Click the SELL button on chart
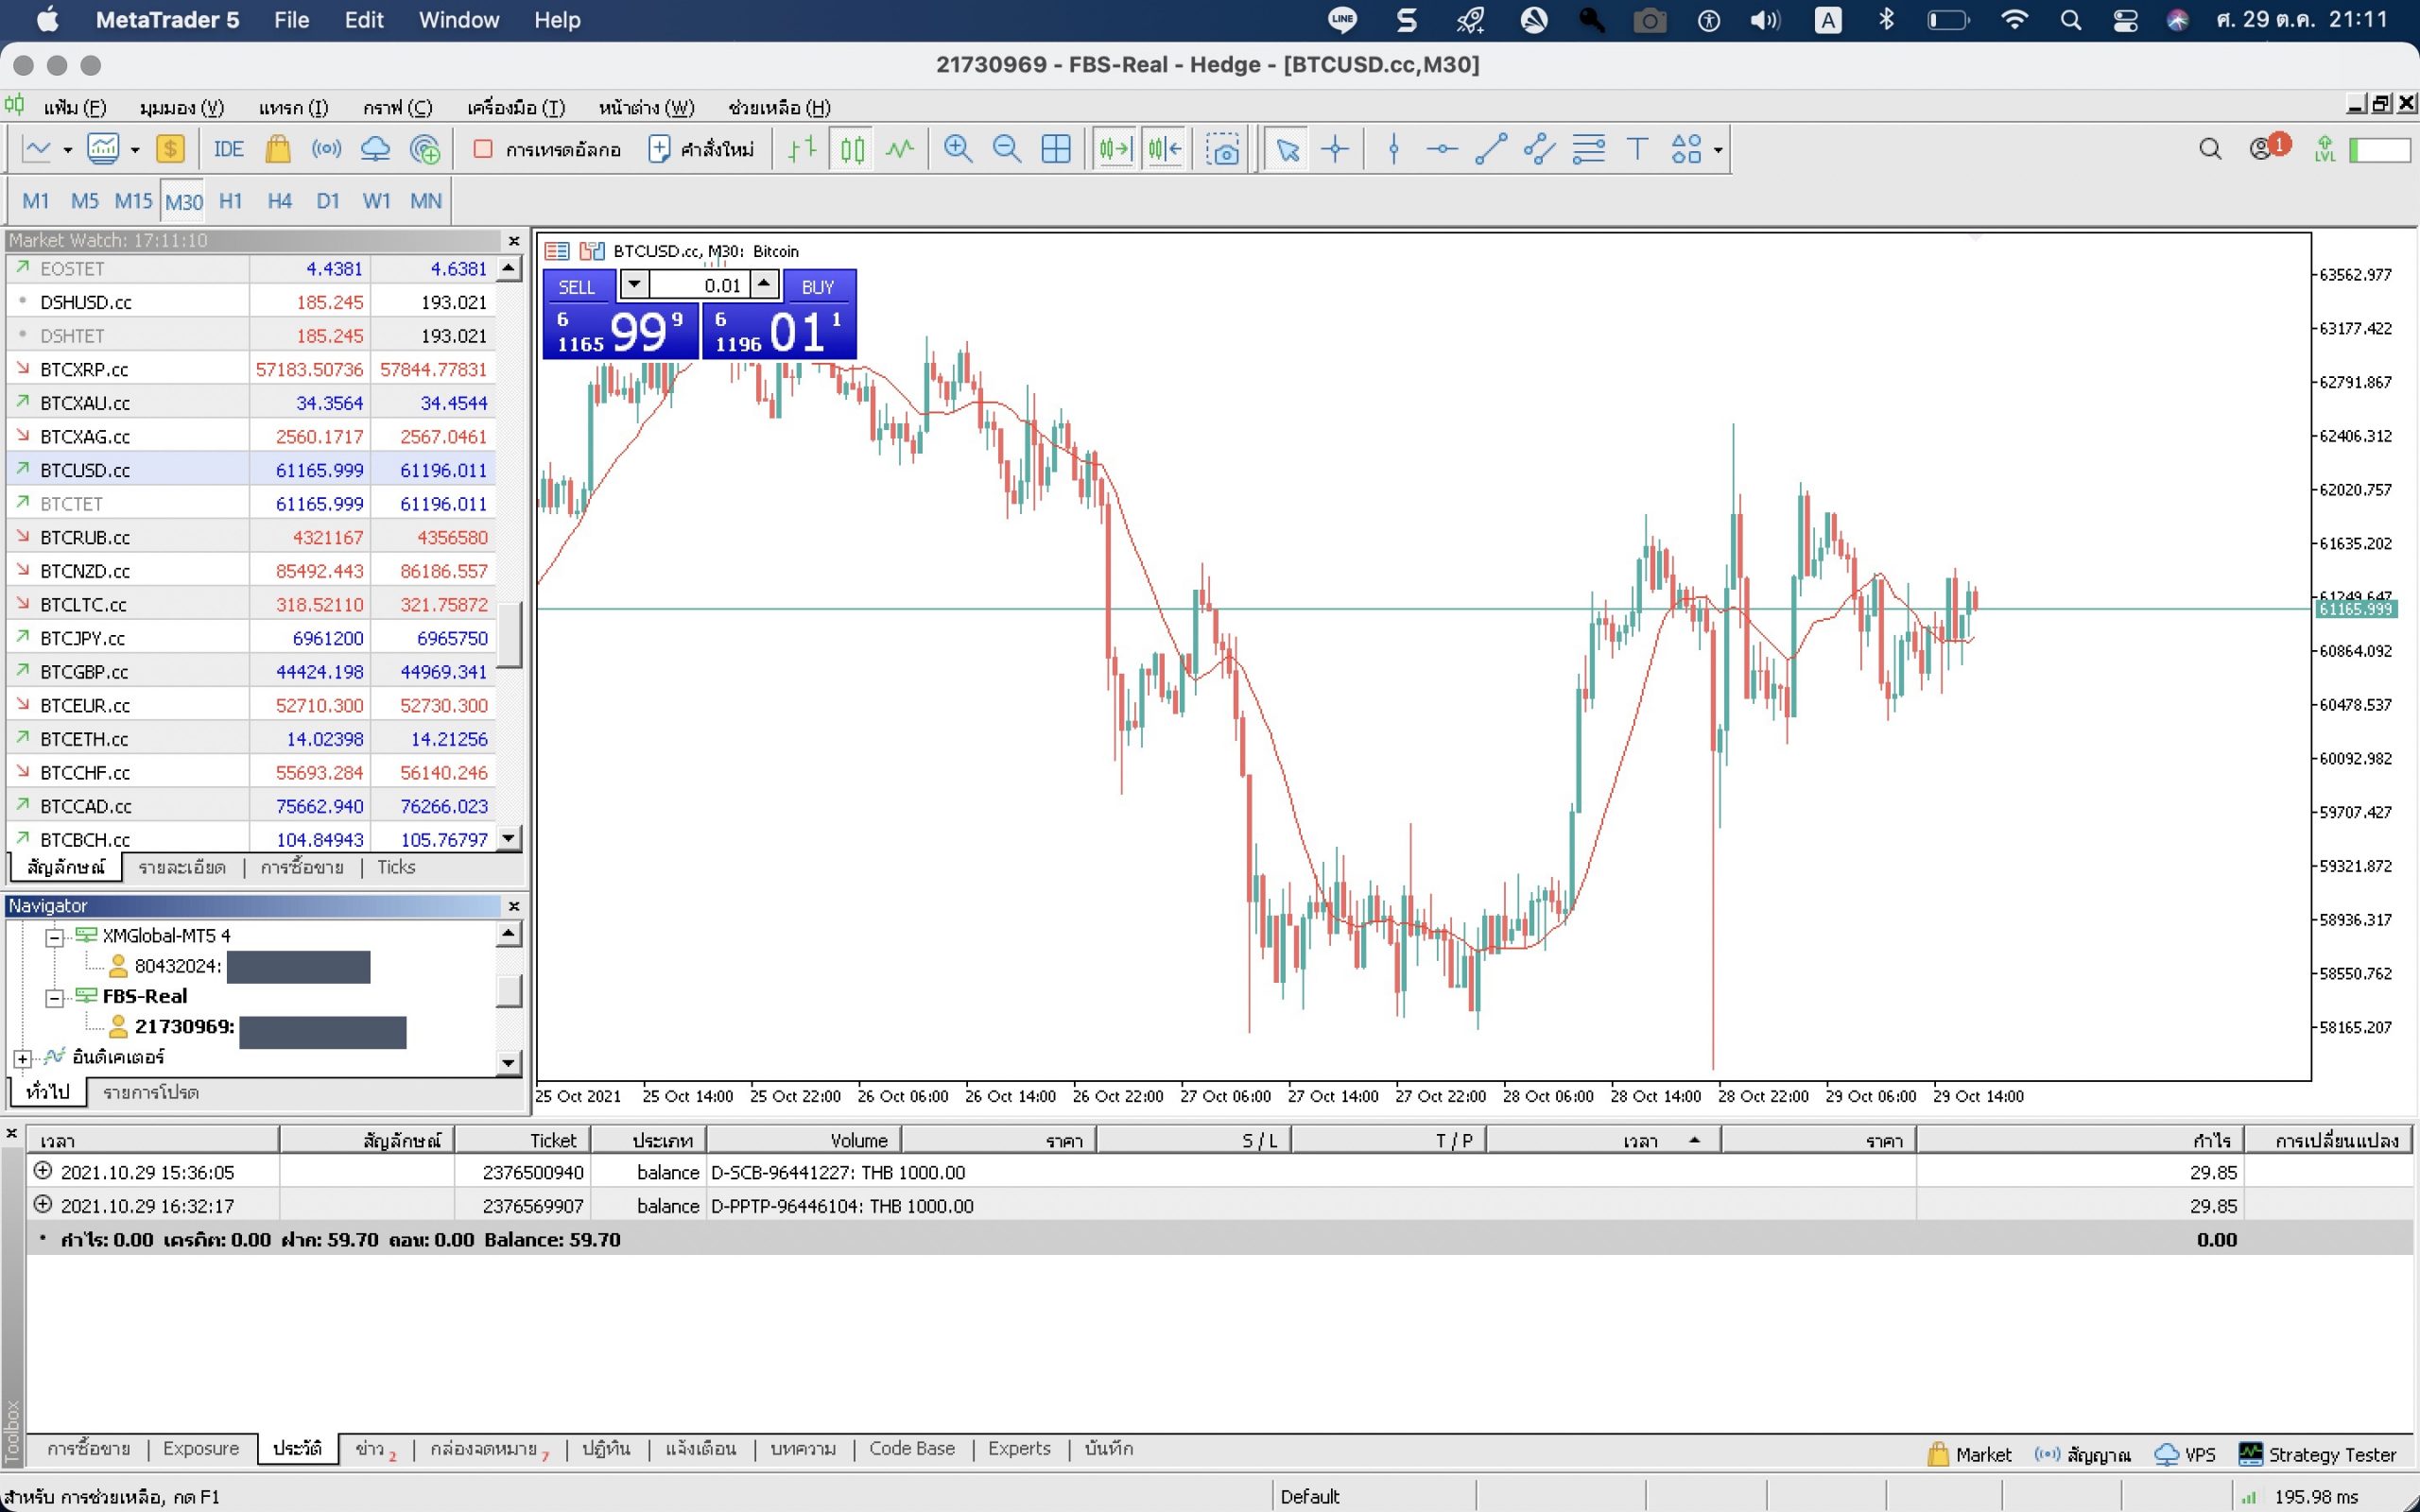Image resolution: width=2420 pixels, height=1512 pixels. point(576,287)
